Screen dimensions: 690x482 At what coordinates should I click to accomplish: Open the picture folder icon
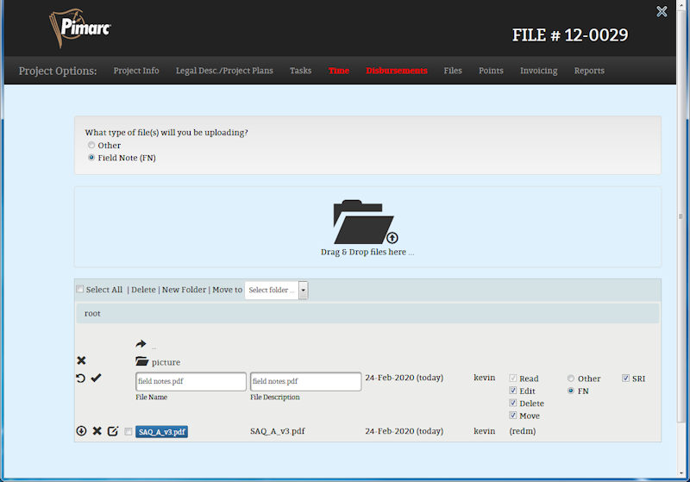[141, 361]
